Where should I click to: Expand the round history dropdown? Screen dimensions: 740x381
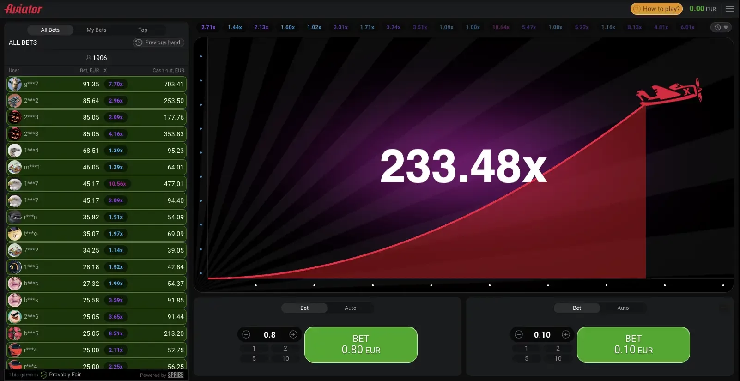click(x=721, y=27)
